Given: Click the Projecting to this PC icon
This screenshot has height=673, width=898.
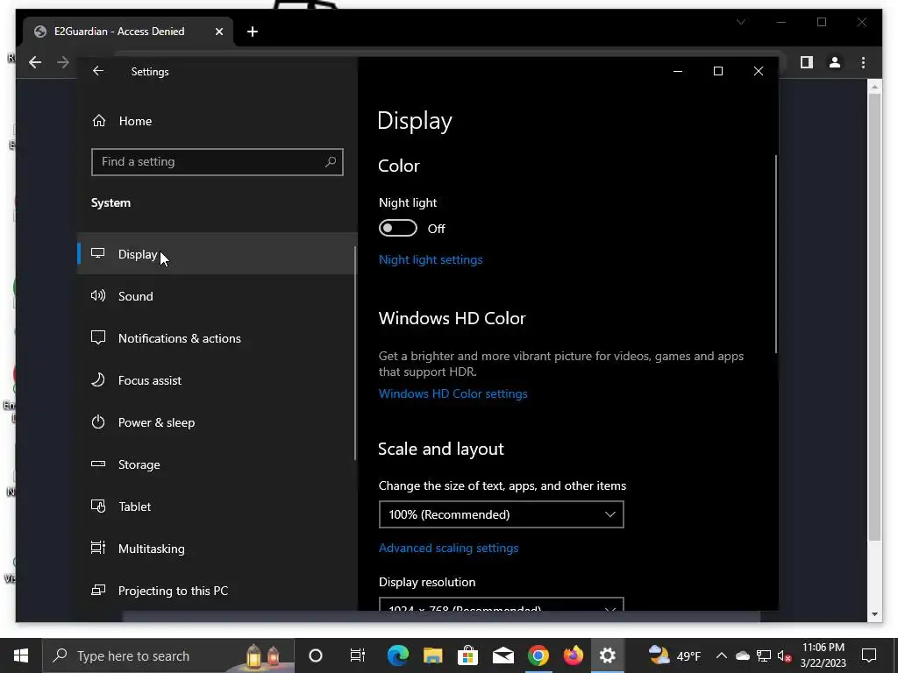Looking at the screenshot, I should tap(98, 590).
